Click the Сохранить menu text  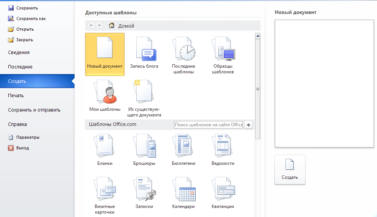(x=27, y=8)
